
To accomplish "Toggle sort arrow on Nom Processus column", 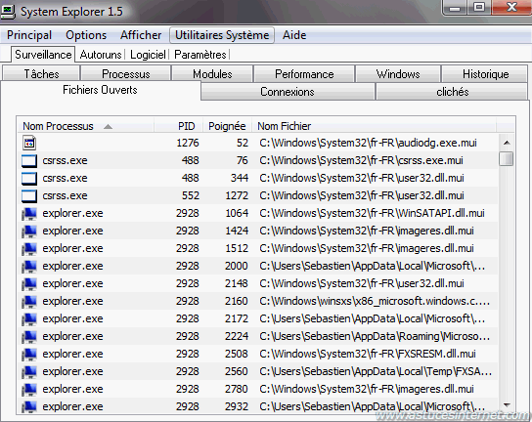I will (x=108, y=126).
